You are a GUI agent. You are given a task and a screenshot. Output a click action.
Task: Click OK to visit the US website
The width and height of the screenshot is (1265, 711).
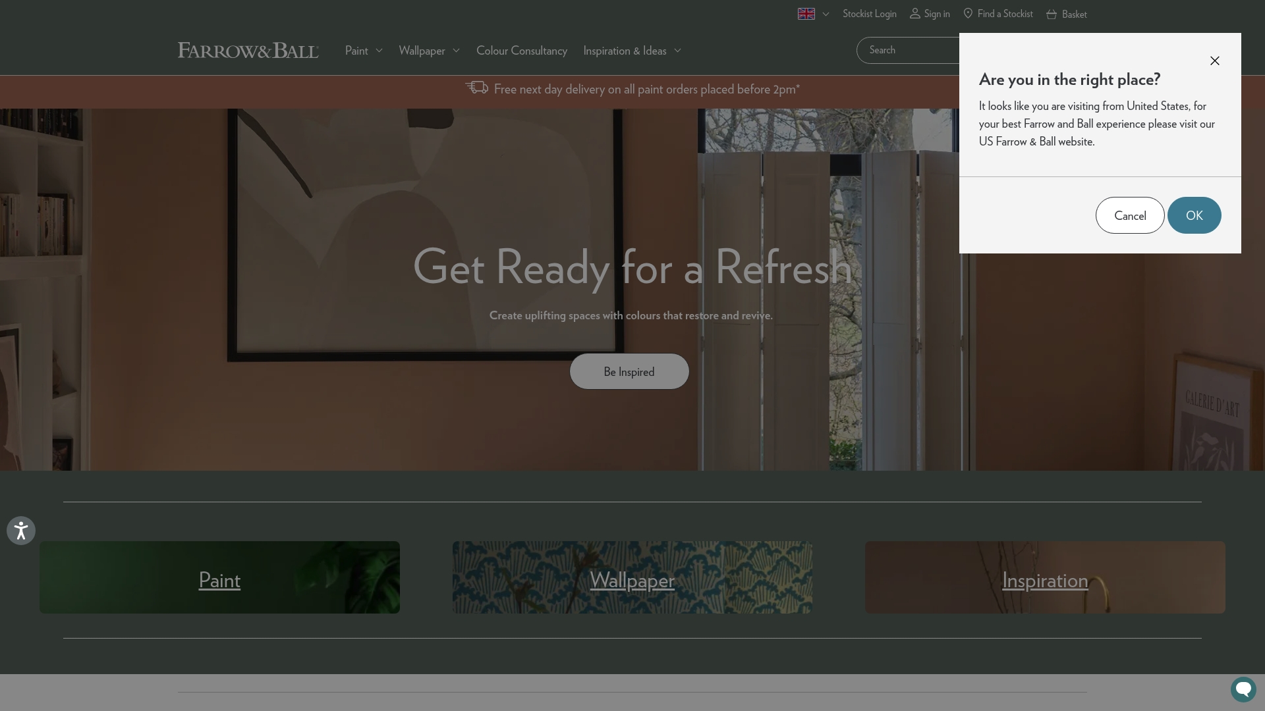pos(1194,215)
